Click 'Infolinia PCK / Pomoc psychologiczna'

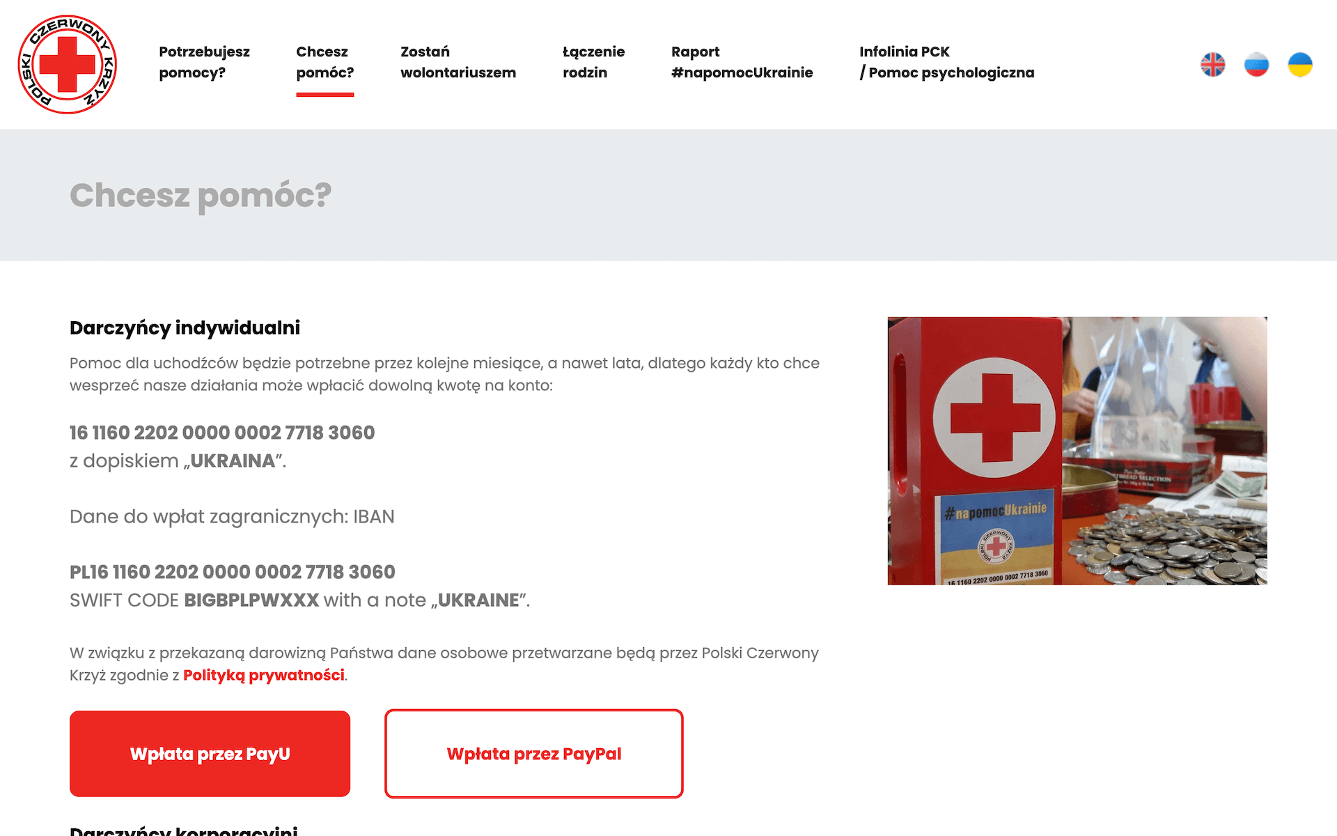pos(946,62)
